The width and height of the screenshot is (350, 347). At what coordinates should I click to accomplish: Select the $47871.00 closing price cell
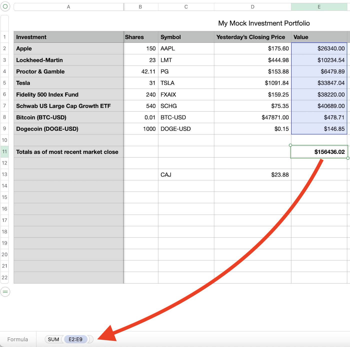tap(253, 117)
